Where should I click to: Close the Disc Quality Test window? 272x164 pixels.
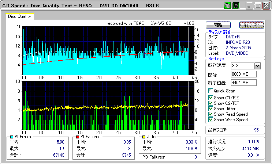click(265, 6)
